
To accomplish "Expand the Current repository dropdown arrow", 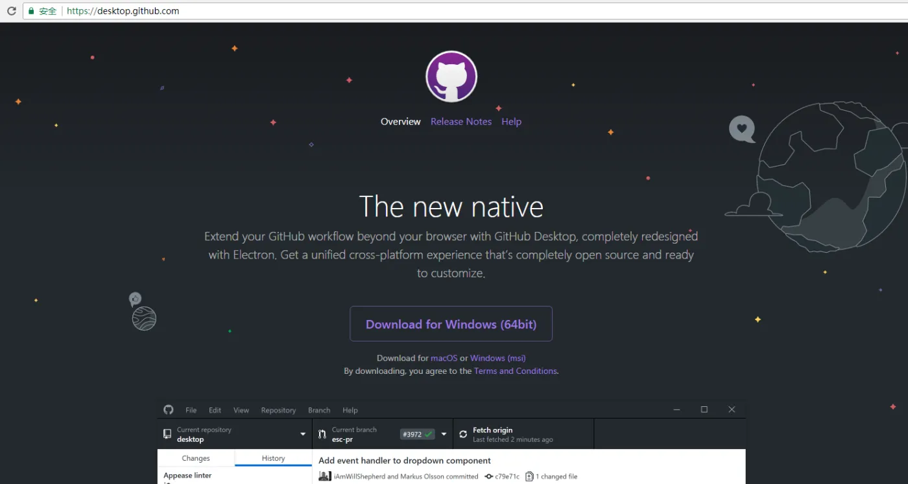I will click(x=303, y=434).
